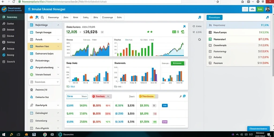Expand the yellow highlighted sidebar item chevron
The width and height of the screenshot is (274, 137).
coord(58,47)
